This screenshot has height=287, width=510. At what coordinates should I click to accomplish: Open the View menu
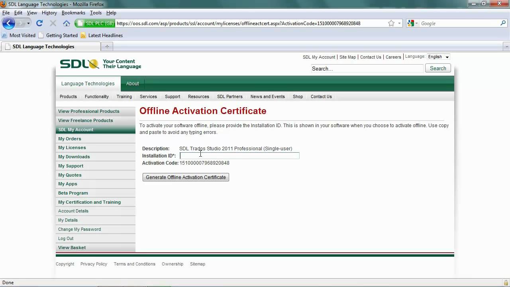pyautogui.click(x=32, y=13)
